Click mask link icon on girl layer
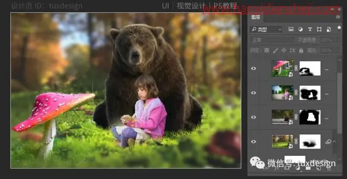This screenshot has height=179, width=347. (x=296, y=93)
